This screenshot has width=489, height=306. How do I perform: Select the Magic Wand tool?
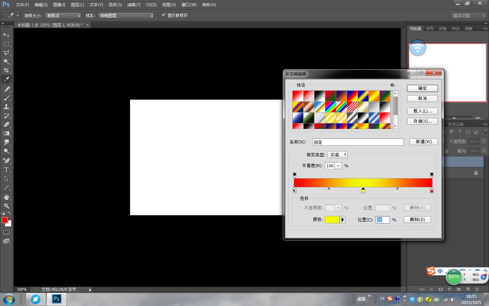(6, 62)
